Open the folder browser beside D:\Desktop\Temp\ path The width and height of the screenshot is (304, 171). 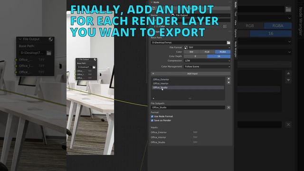pos(228,42)
